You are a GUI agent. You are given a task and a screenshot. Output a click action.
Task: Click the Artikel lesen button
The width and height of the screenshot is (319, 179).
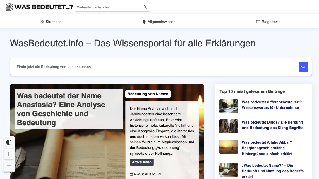click(142, 162)
